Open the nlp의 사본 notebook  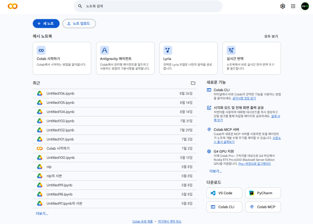click(x=115, y=176)
